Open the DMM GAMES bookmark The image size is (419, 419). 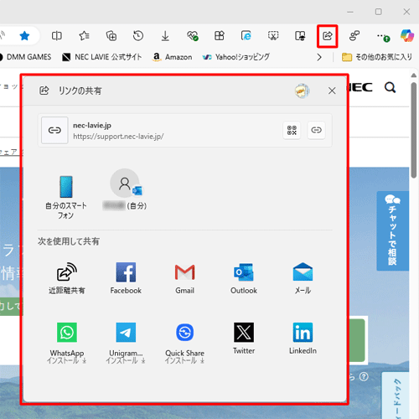click(x=26, y=57)
